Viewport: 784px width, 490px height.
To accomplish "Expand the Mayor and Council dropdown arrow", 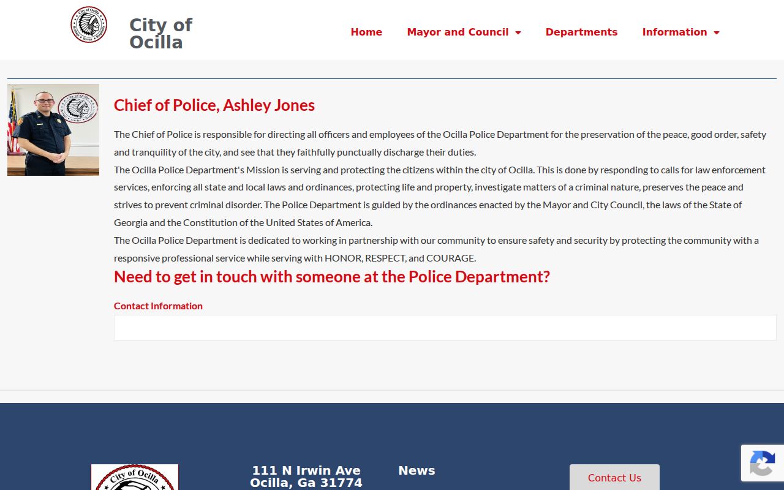I will point(518,32).
